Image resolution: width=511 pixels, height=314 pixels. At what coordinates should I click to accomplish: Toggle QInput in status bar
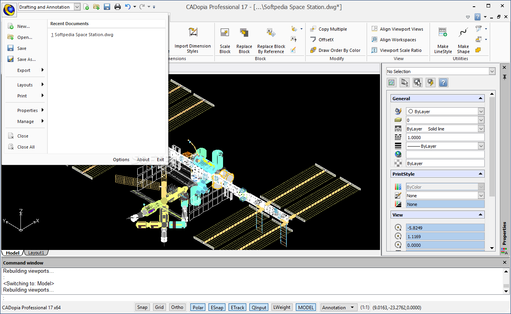pos(259,307)
